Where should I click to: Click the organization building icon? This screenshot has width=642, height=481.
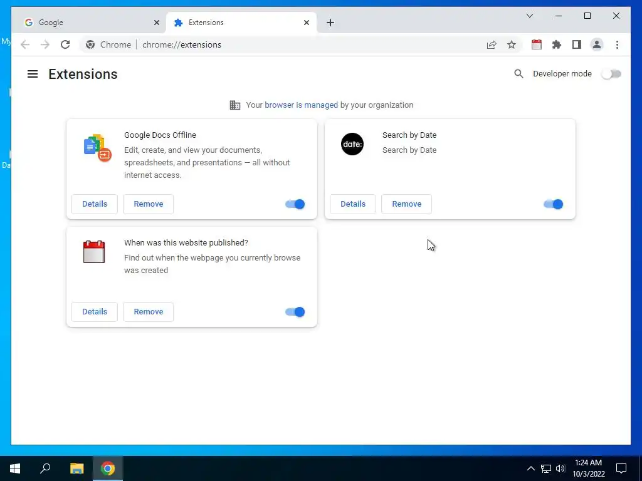[235, 105]
